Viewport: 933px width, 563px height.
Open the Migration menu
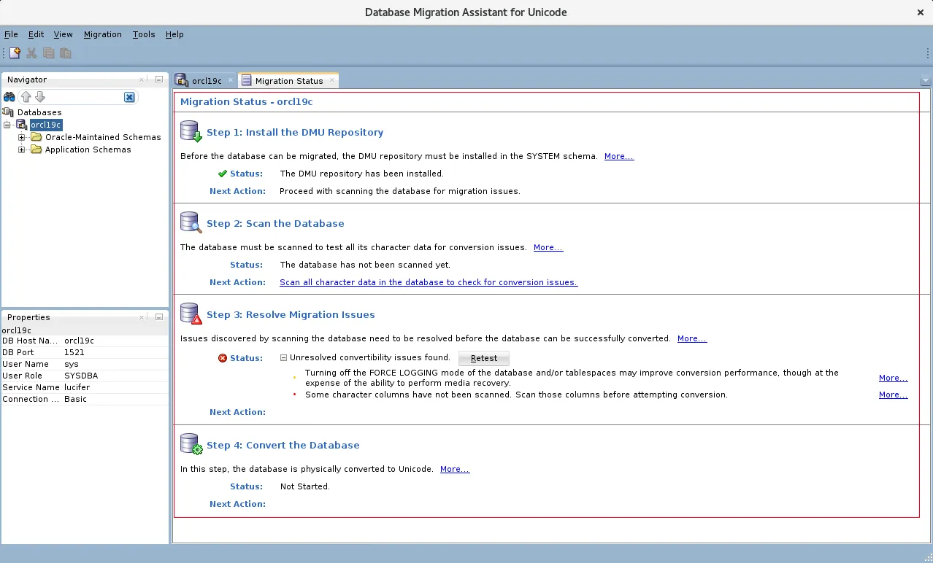(102, 34)
